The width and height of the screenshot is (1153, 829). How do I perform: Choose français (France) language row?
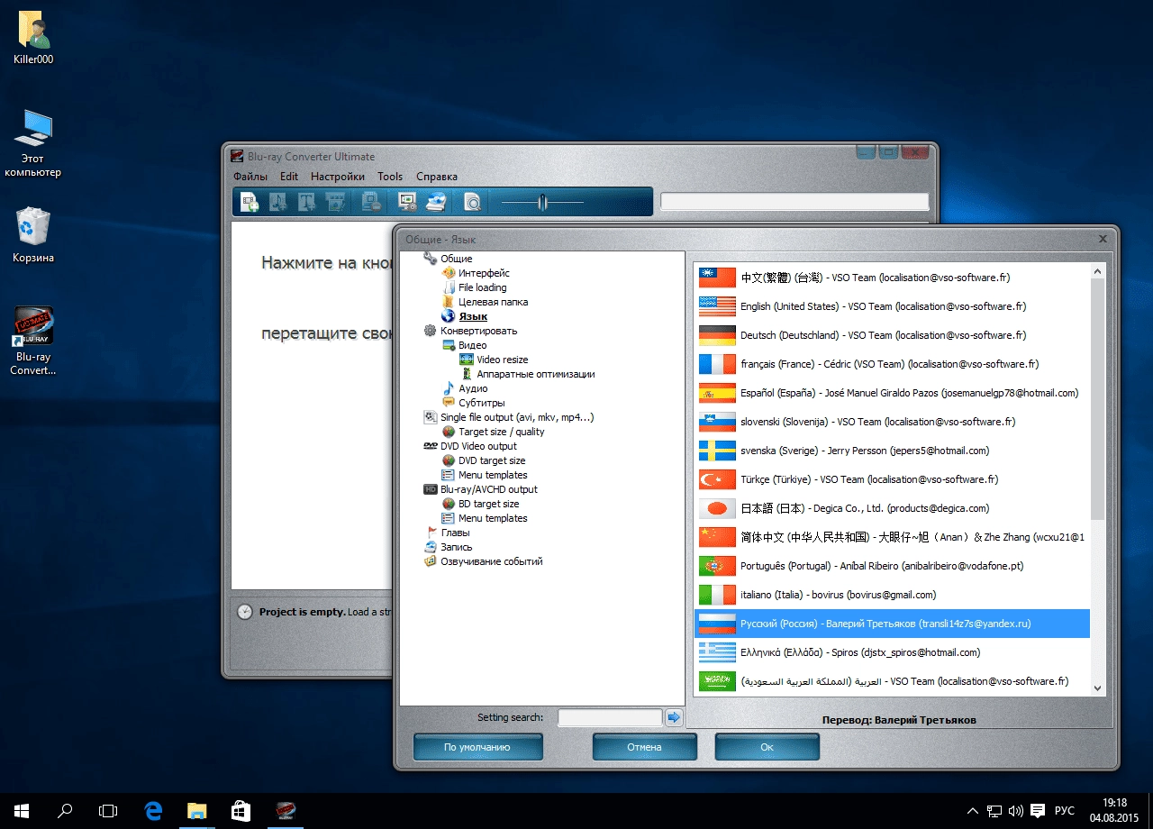click(892, 364)
